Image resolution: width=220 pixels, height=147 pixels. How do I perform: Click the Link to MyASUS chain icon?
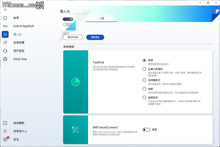pyautogui.click(x=5, y=26)
